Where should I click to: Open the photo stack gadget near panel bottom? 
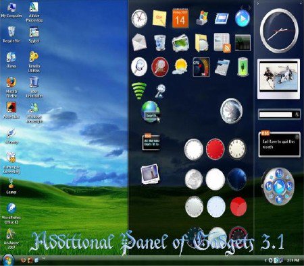pyautogui.click(x=150, y=174)
